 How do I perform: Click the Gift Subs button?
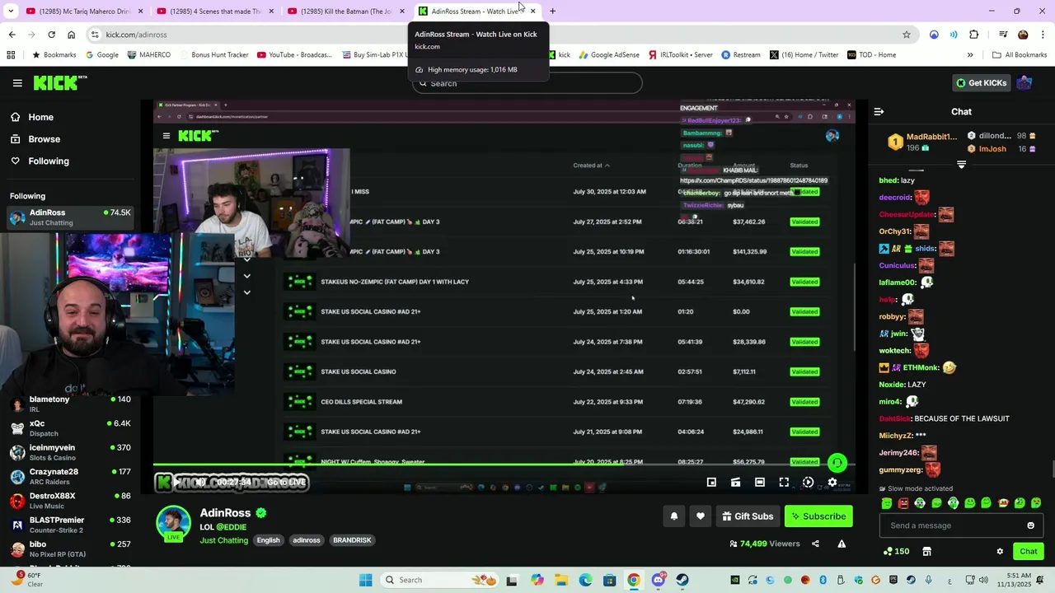pyautogui.click(x=748, y=516)
